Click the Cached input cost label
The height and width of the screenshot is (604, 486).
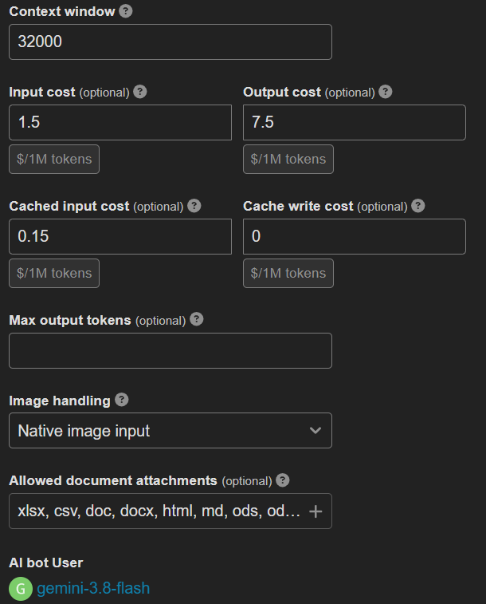69,206
